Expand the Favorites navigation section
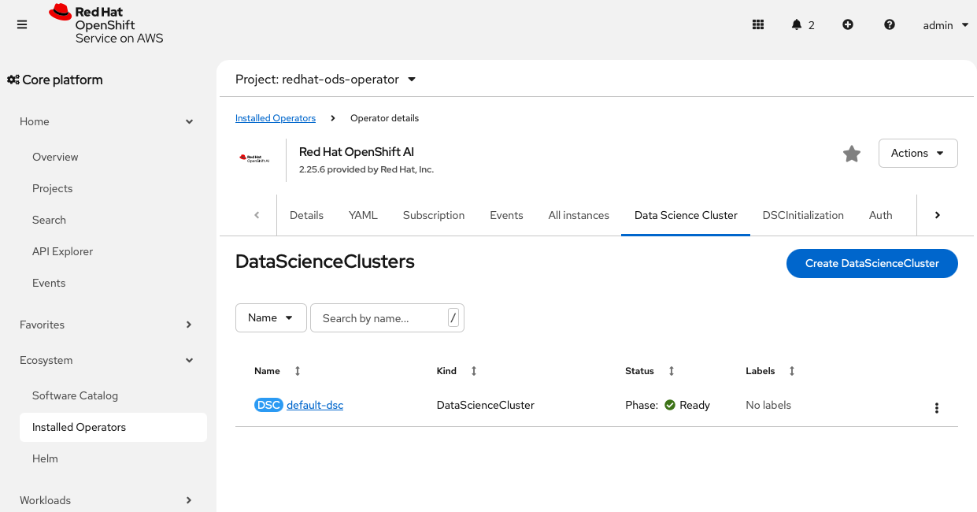The image size is (977, 512). (x=108, y=325)
